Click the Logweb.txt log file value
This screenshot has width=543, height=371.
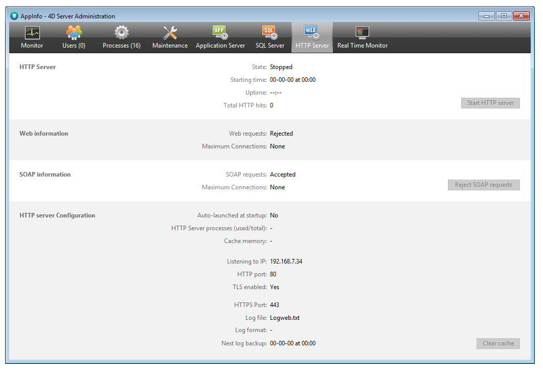pos(285,318)
